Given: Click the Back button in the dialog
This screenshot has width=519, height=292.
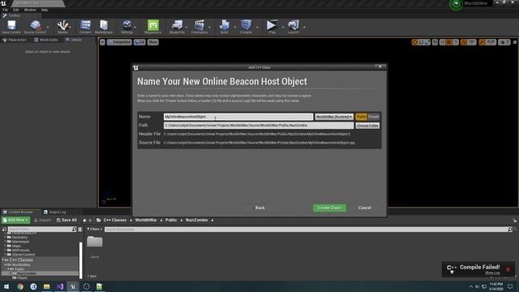Looking at the screenshot, I should point(259,208).
